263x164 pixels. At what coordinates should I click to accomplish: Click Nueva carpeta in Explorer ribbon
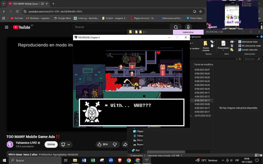coord(206,46)
